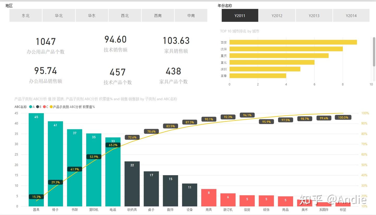Select the 宜春 bar in city ranking
The height and width of the screenshot is (215, 376).
[258, 76]
